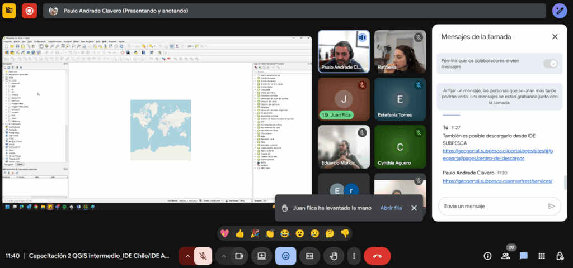Click the send message arrow icon

click(551, 206)
